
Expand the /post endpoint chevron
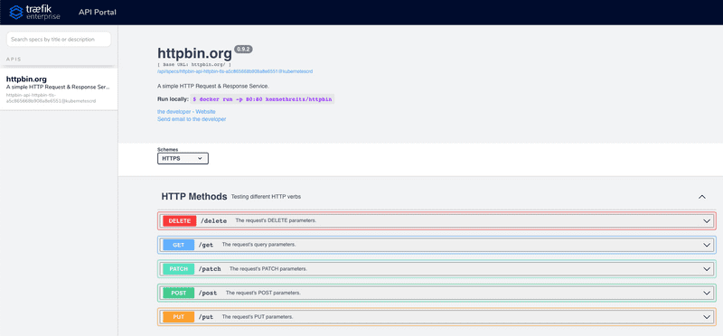pos(707,294)
